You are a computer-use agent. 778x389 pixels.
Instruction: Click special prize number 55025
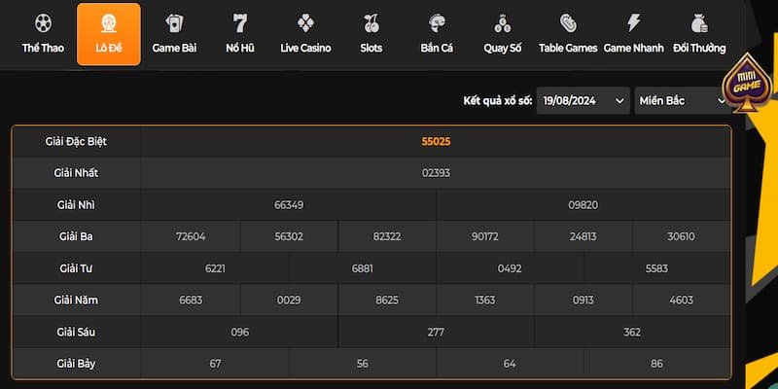[x=436, y=141]
